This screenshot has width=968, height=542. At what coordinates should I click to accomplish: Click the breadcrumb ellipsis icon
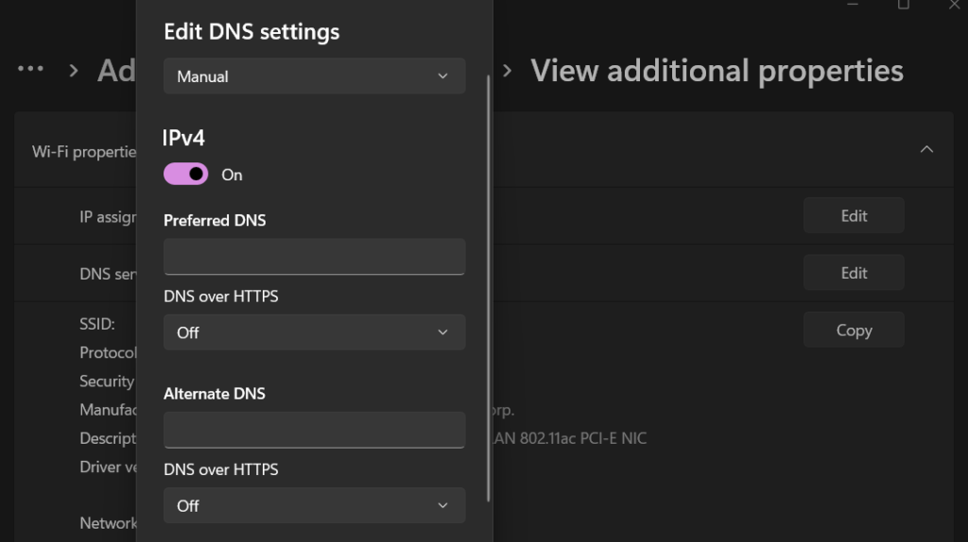pyautogui.click(x=31, y=70)
